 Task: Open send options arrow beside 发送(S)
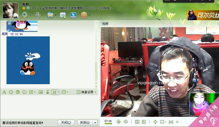pyautogui.click(x=95, y=123)
